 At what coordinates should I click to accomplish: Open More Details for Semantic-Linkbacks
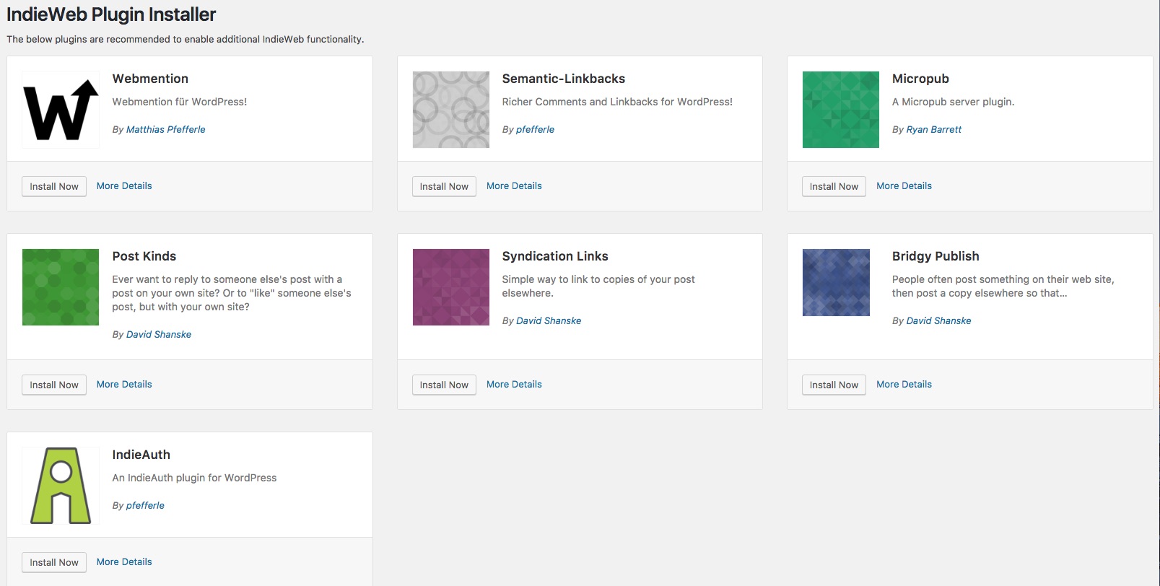click(x=514, y=185)
